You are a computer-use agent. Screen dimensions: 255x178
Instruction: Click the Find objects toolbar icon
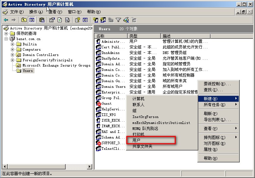tap(126, 20)
